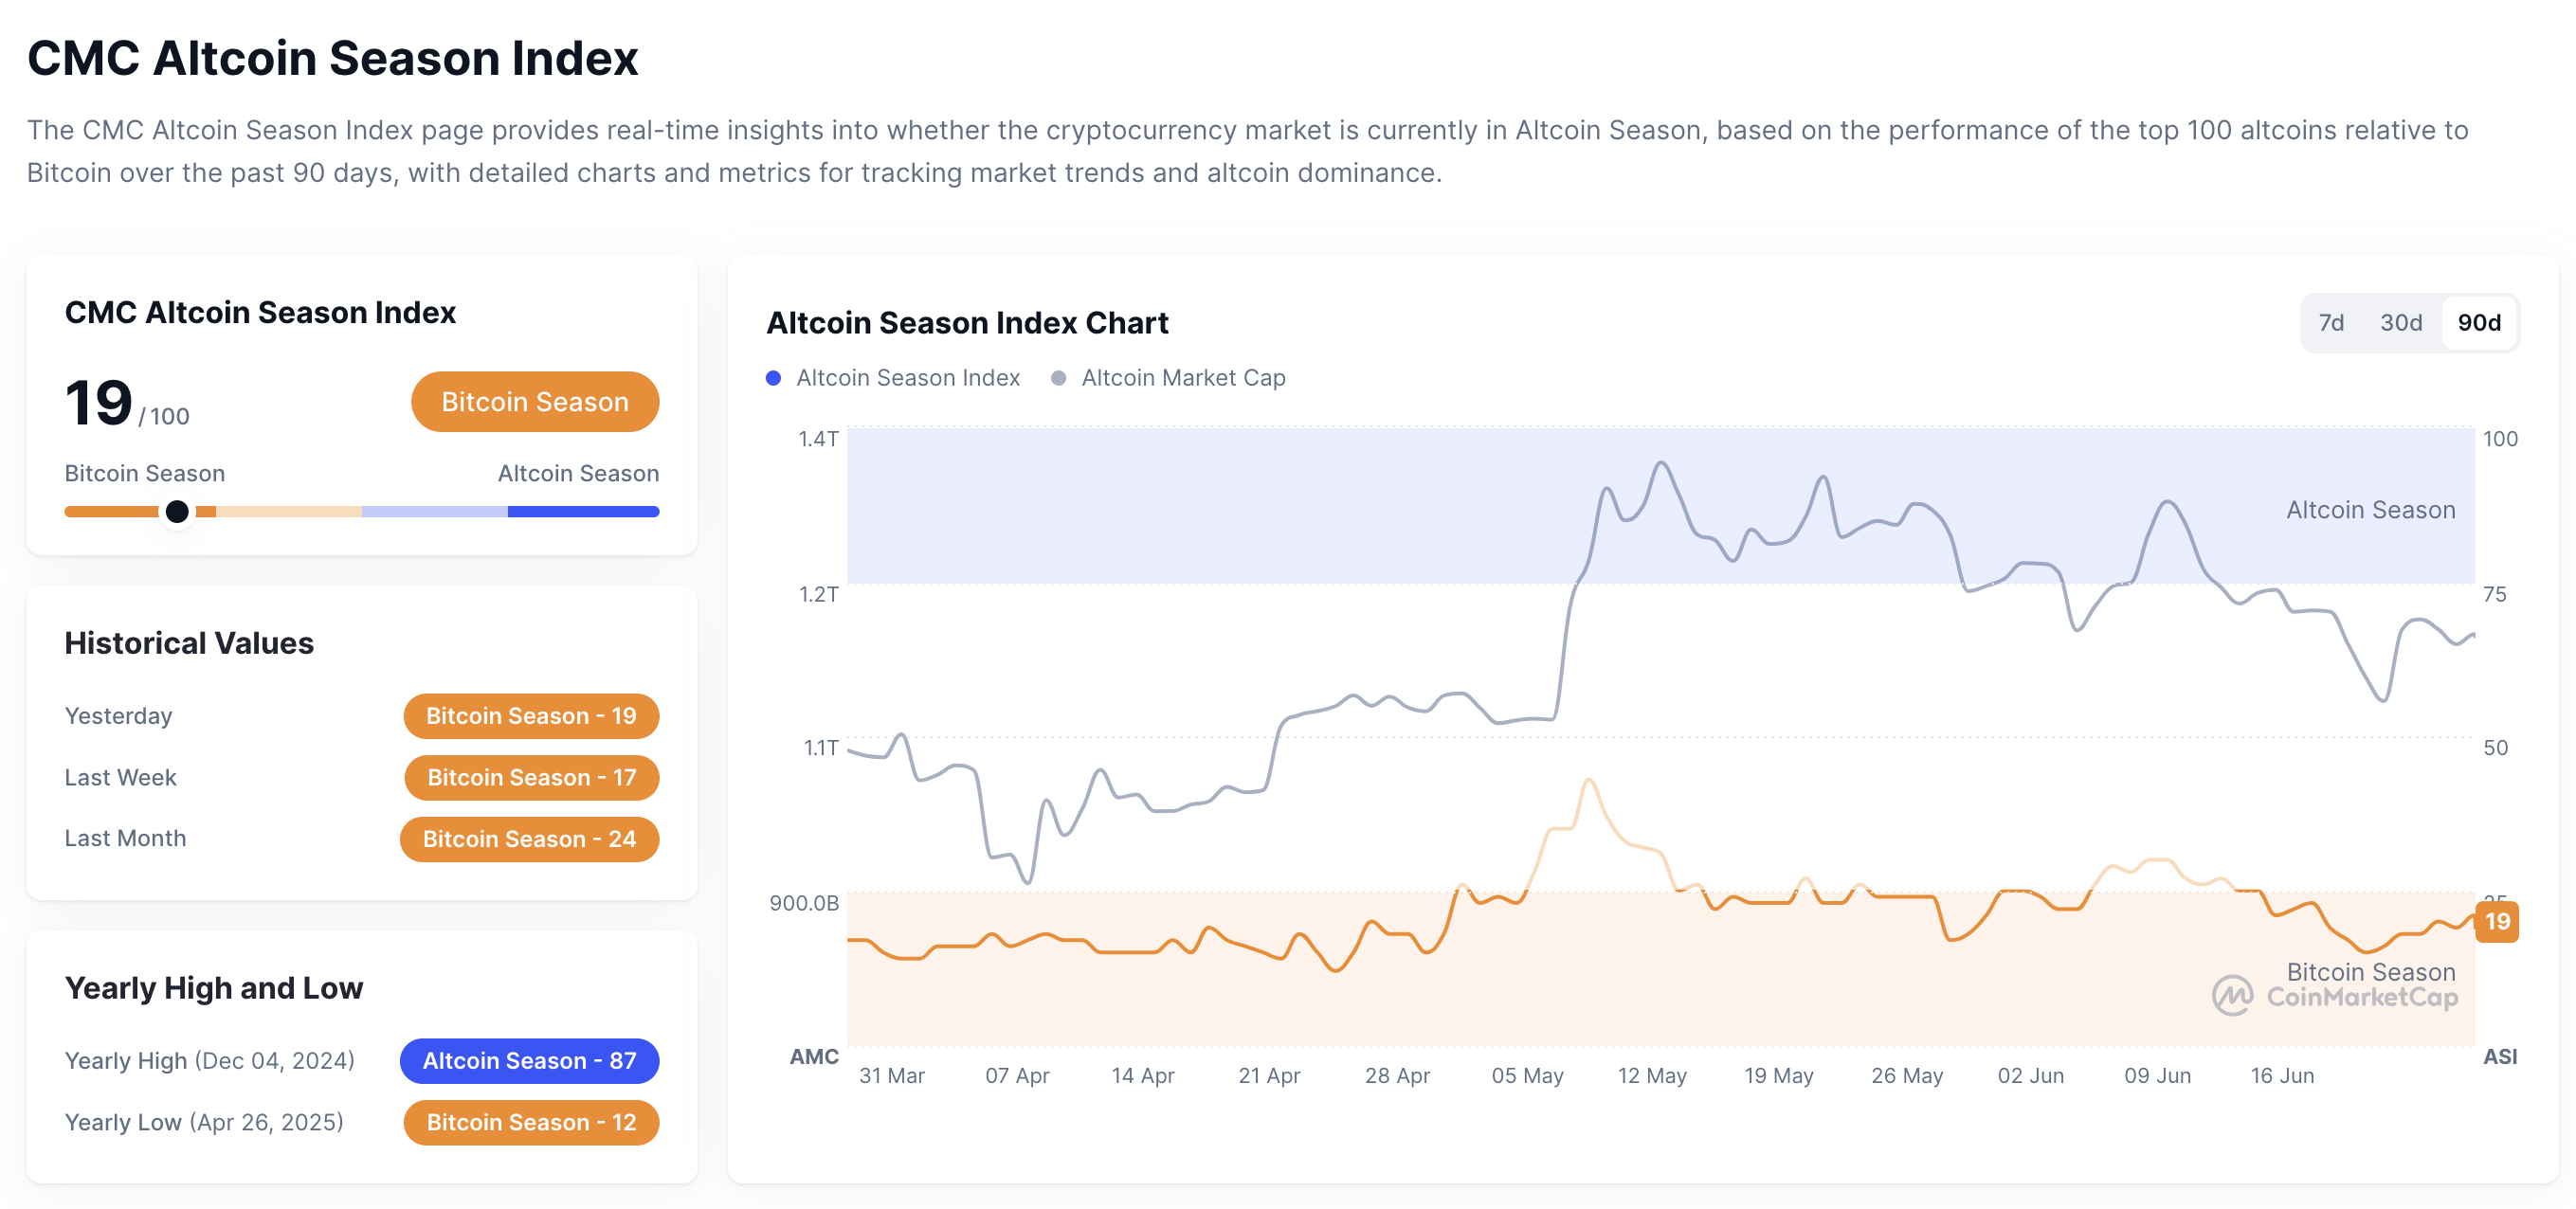Viewport: 2576px width, 1209px height.
Task: Click Last Week's Bitcoin Season - 17 badge
Action: (531, 777)
